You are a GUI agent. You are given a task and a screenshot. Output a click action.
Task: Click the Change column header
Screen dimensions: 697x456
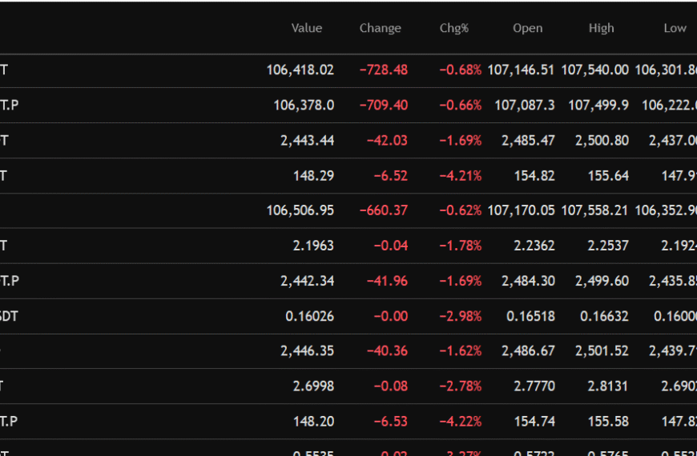coord(380,28)
